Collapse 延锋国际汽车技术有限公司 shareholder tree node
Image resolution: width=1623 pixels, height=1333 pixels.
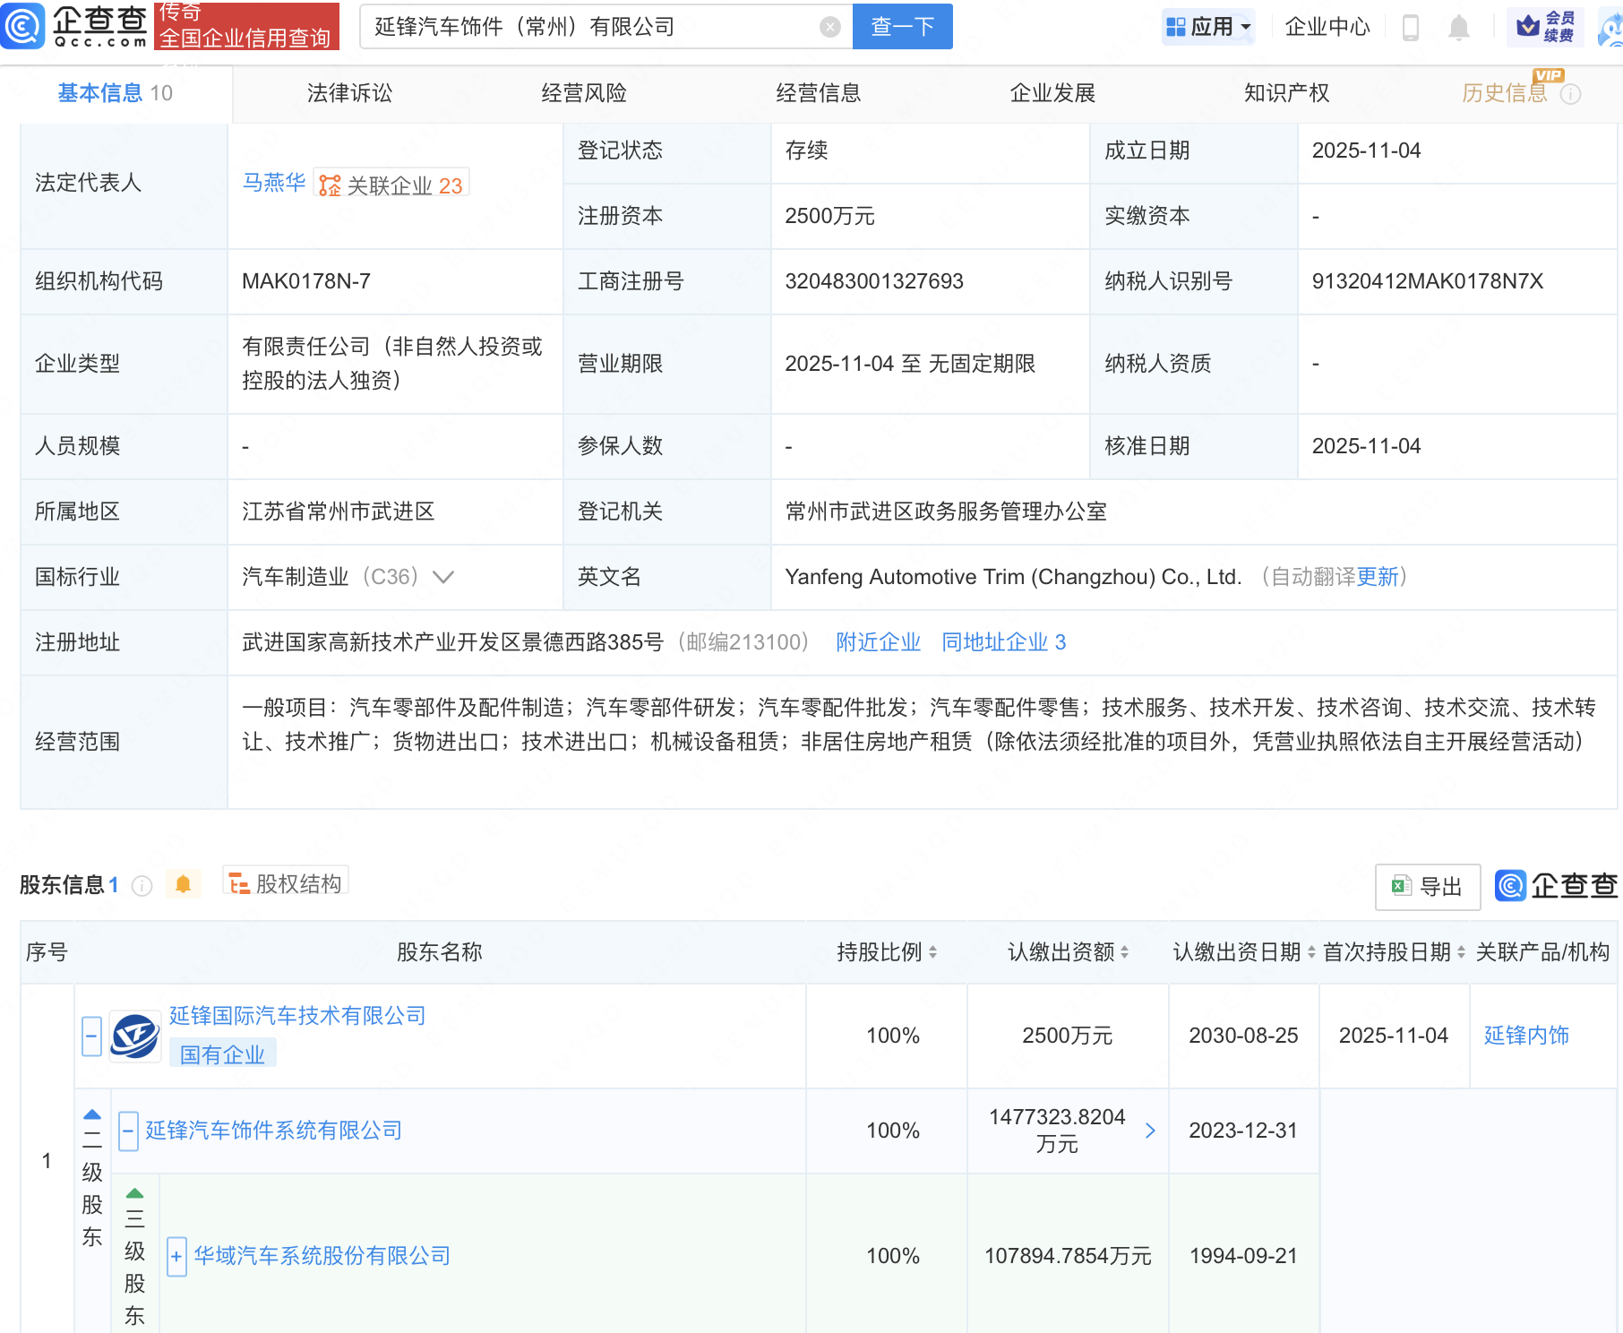click(90, 1036)
